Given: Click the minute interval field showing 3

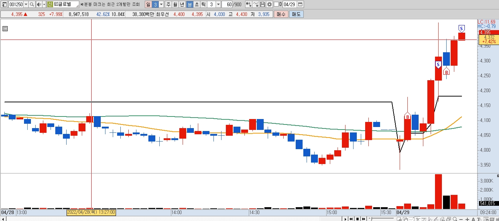Looking at the screenshot, I should (211, 4).
